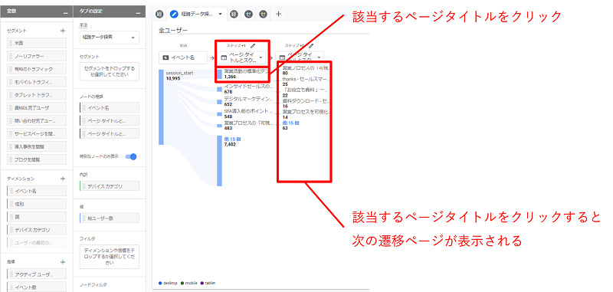Click the tablet legend color dot
Screen dimensions: 613x292
point(202,283)
